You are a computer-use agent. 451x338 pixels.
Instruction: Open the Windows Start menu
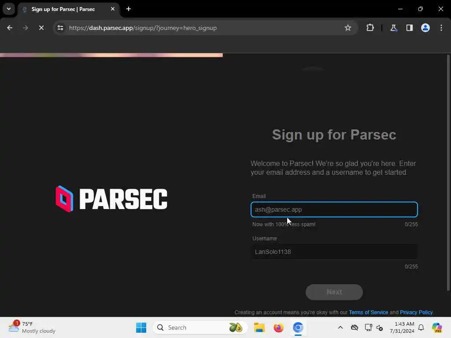(x=141, y=327)
